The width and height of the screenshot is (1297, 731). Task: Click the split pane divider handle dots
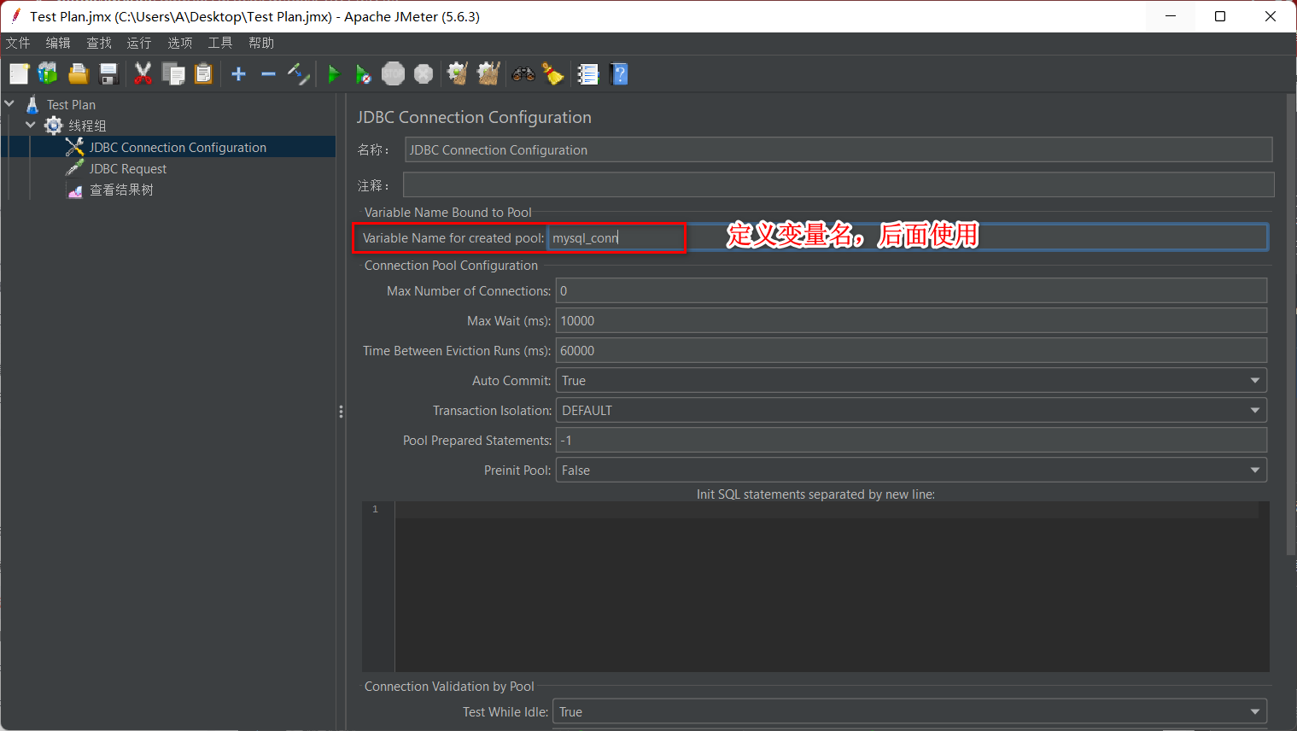tap(341, 412)
